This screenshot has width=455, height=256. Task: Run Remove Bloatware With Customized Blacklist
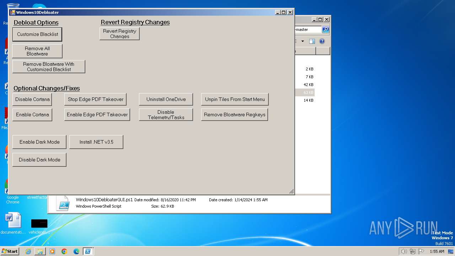pyautogui.click(x=49, y=67)
